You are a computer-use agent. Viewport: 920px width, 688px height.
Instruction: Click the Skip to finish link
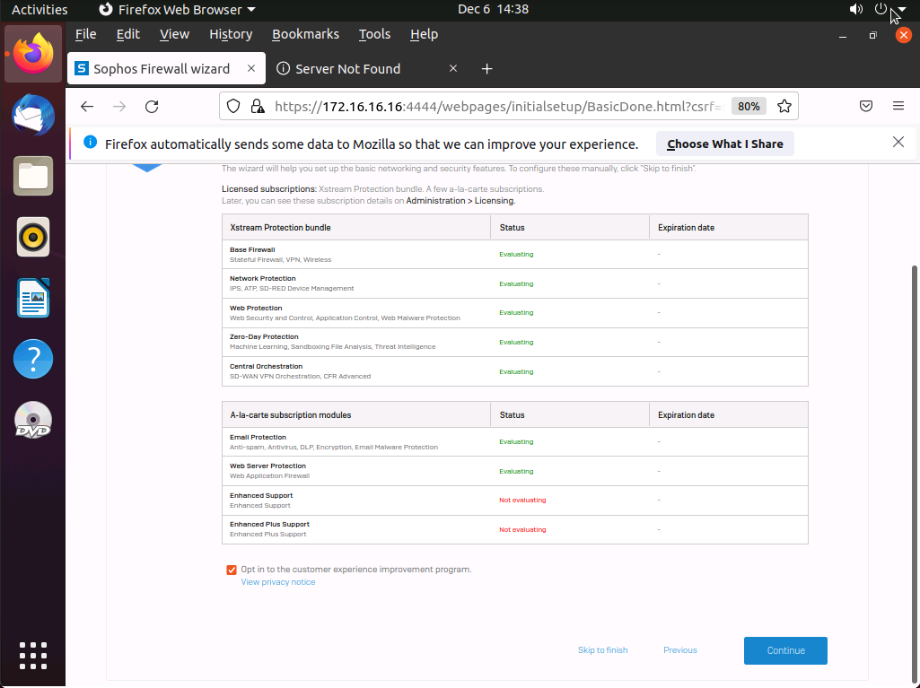[x=602, y=650]
